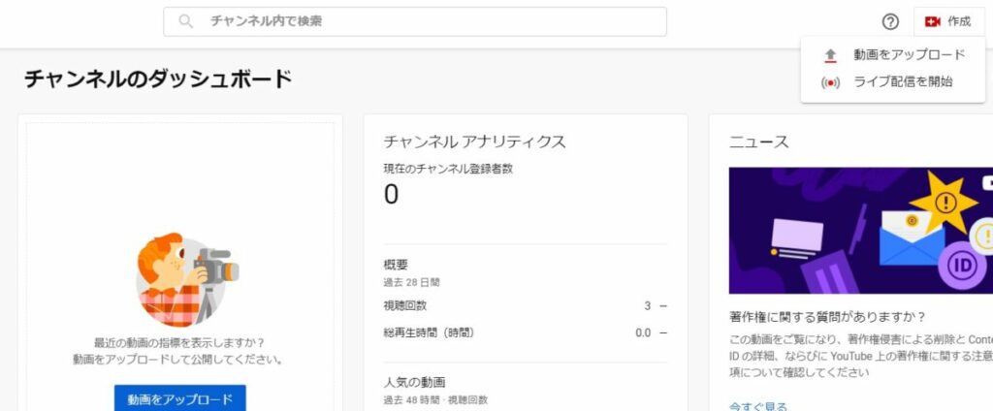
Task: Open the help question mark icon
Action: tap(890, 21)
